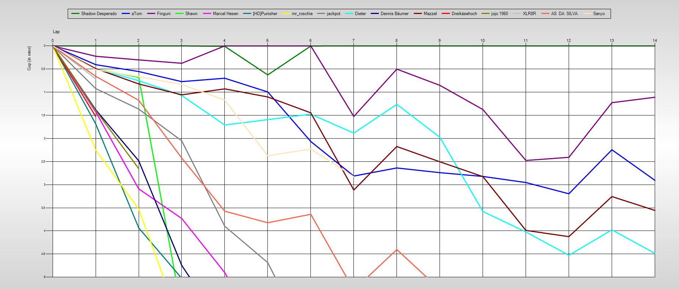Click the Finguni legend label
Screen dimensions: 679x289
pos(164,14)
